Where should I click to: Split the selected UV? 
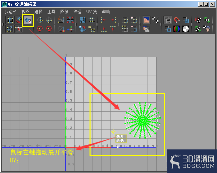click(x=61, y=29)
